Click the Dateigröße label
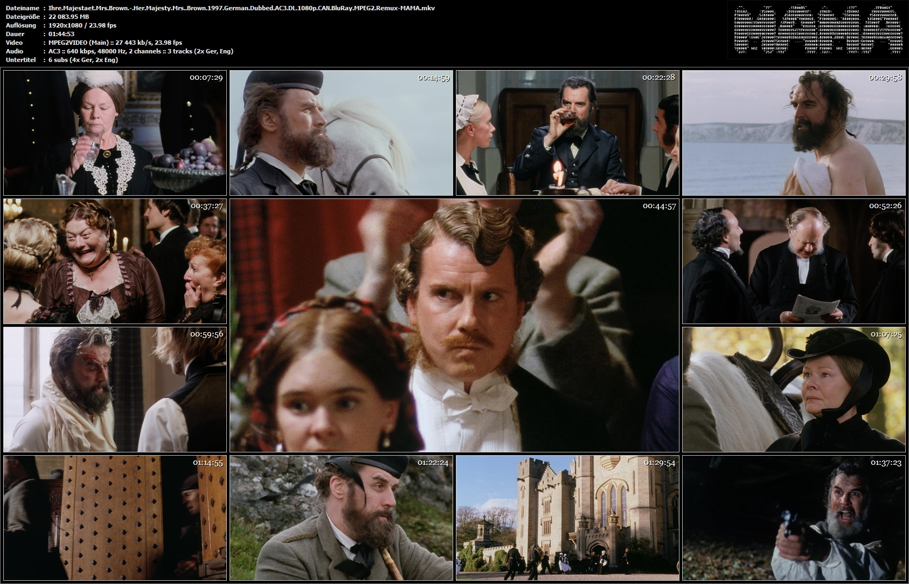 [x=22, y=17]
